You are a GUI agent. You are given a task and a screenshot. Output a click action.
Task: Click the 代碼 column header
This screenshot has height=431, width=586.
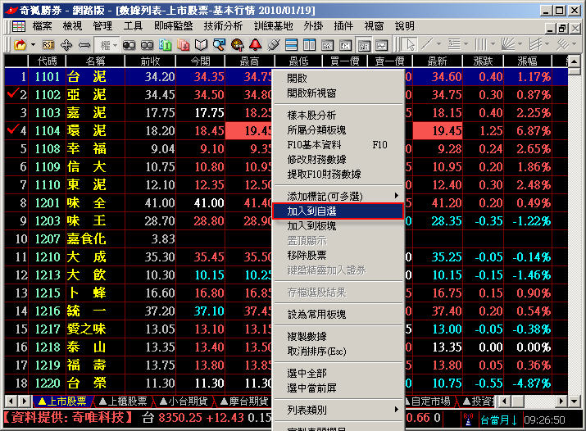48,61
